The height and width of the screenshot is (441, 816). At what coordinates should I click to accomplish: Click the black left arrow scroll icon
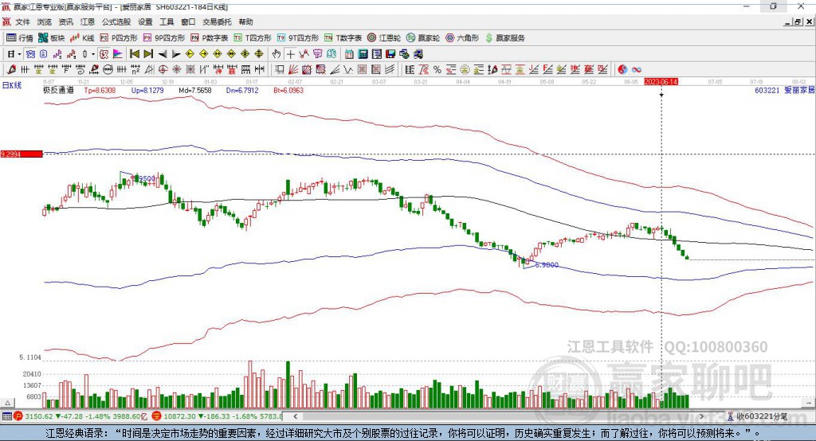coord(163,54)
